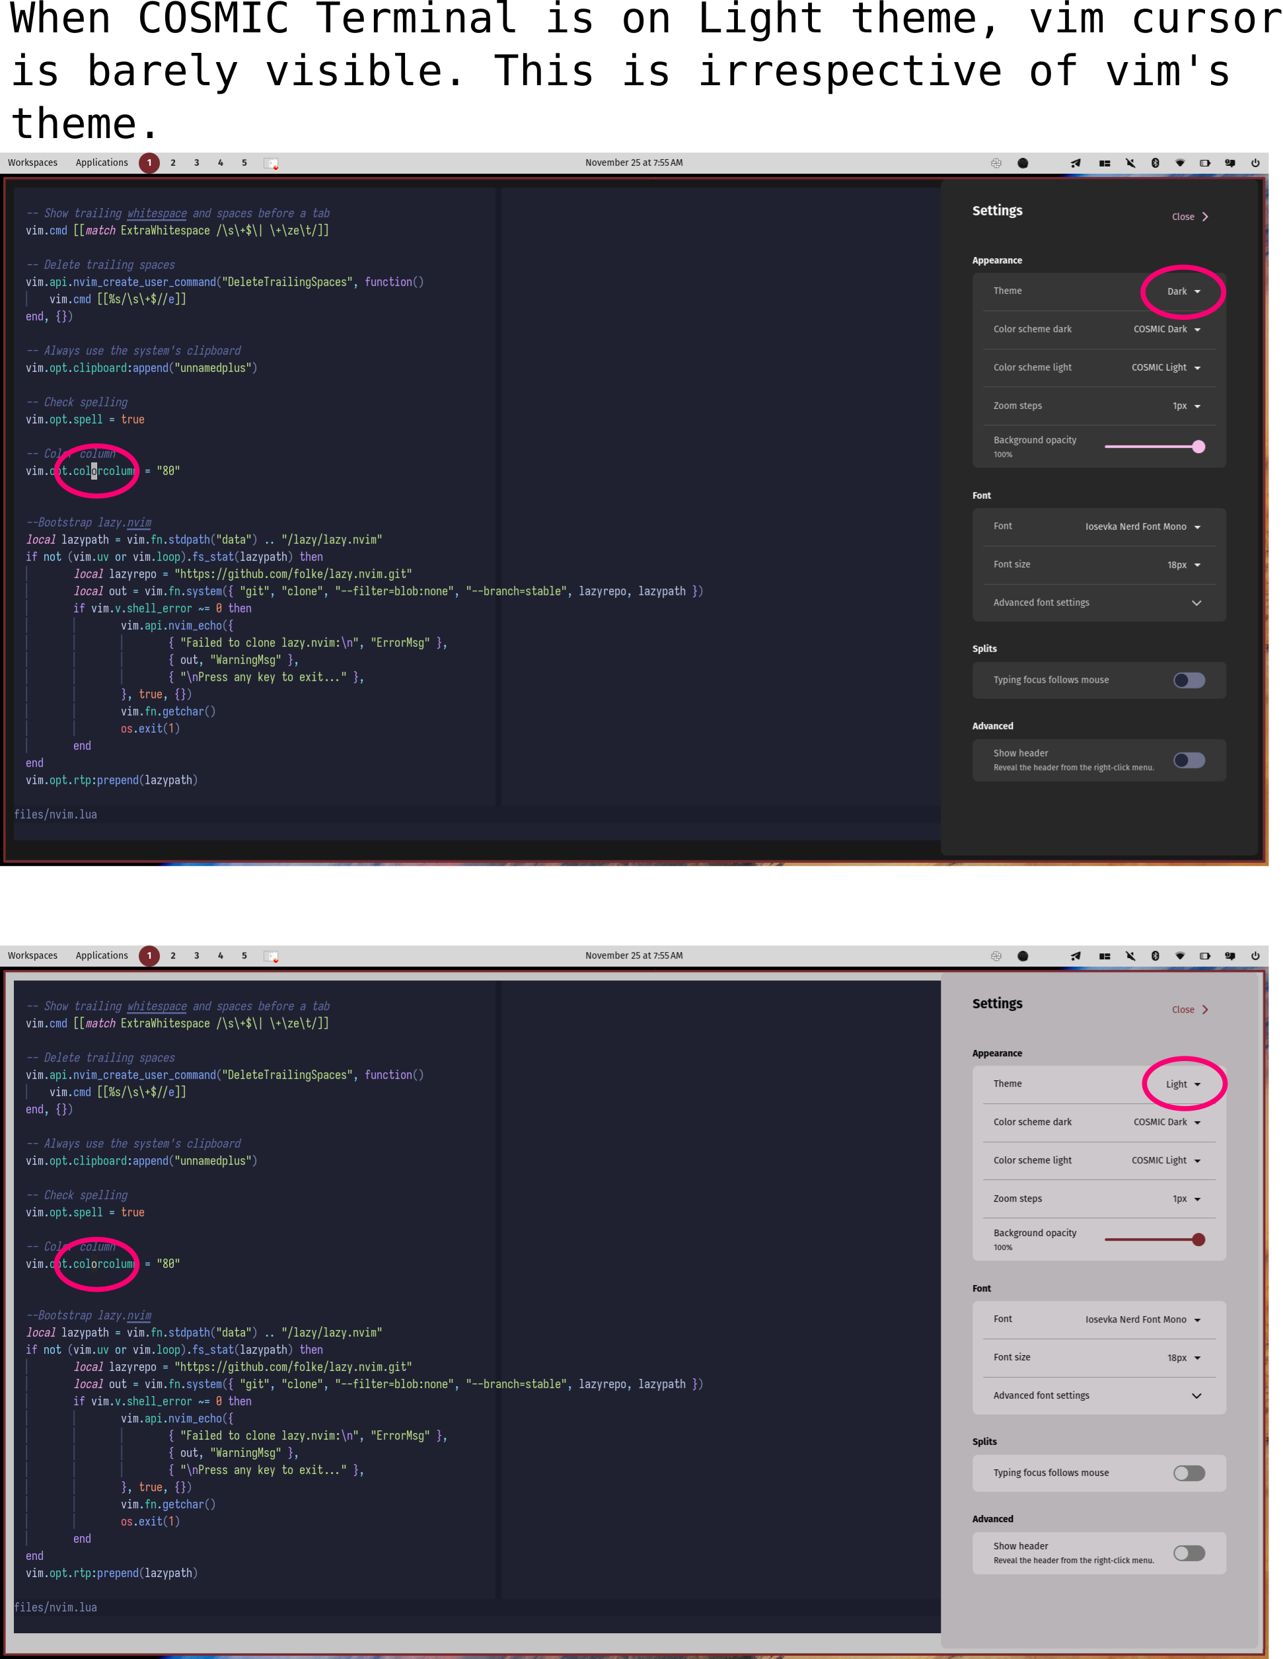Click battery icon in upper screenshot's top panel
The width and height of the screenshot is (1283, 1659).
(1205, 163)
